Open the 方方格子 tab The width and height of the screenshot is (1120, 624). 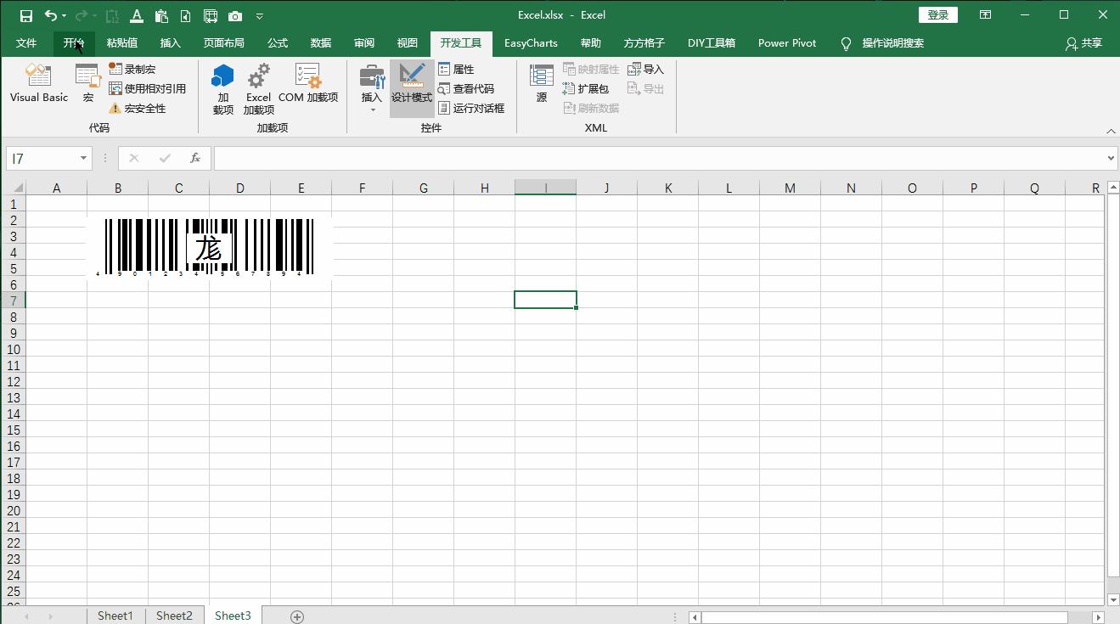(644, 43)
